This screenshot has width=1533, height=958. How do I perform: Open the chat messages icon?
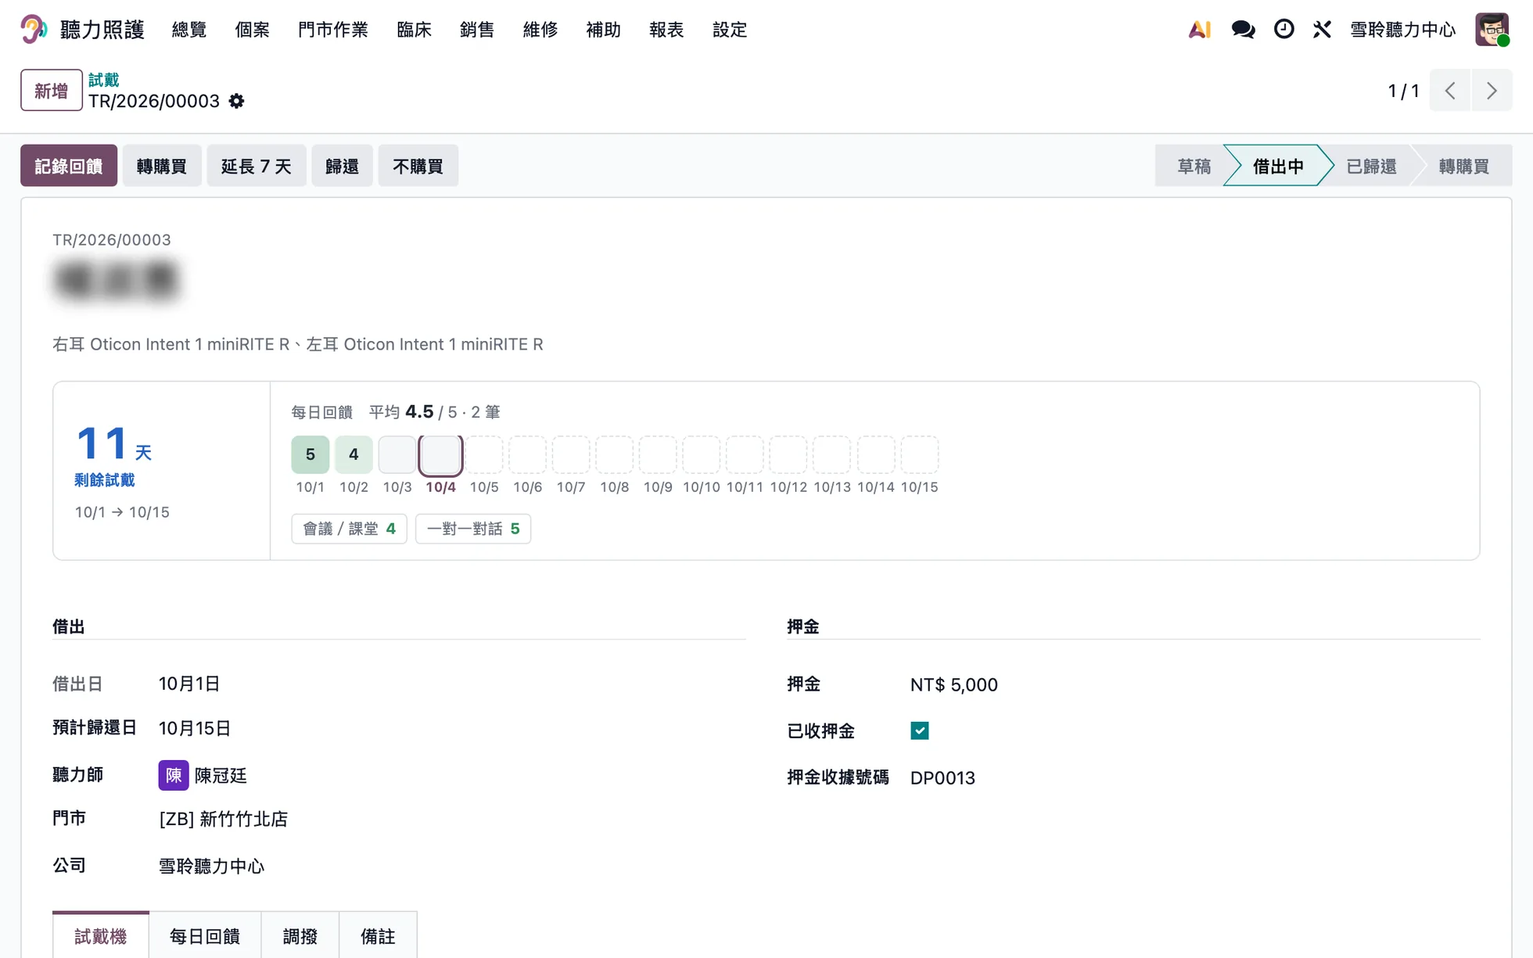(1243, 30)
